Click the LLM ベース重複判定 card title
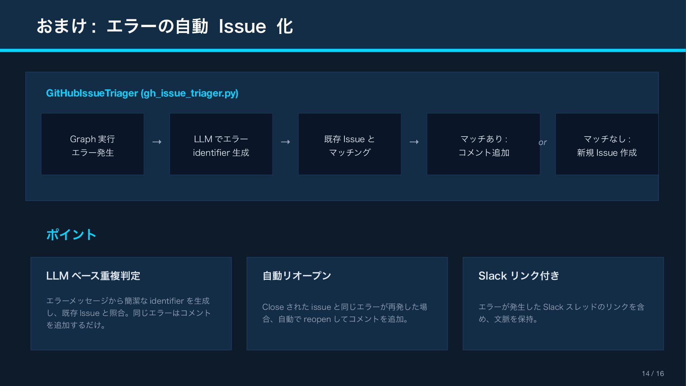686x386 pixels. (x=93, y=276)
